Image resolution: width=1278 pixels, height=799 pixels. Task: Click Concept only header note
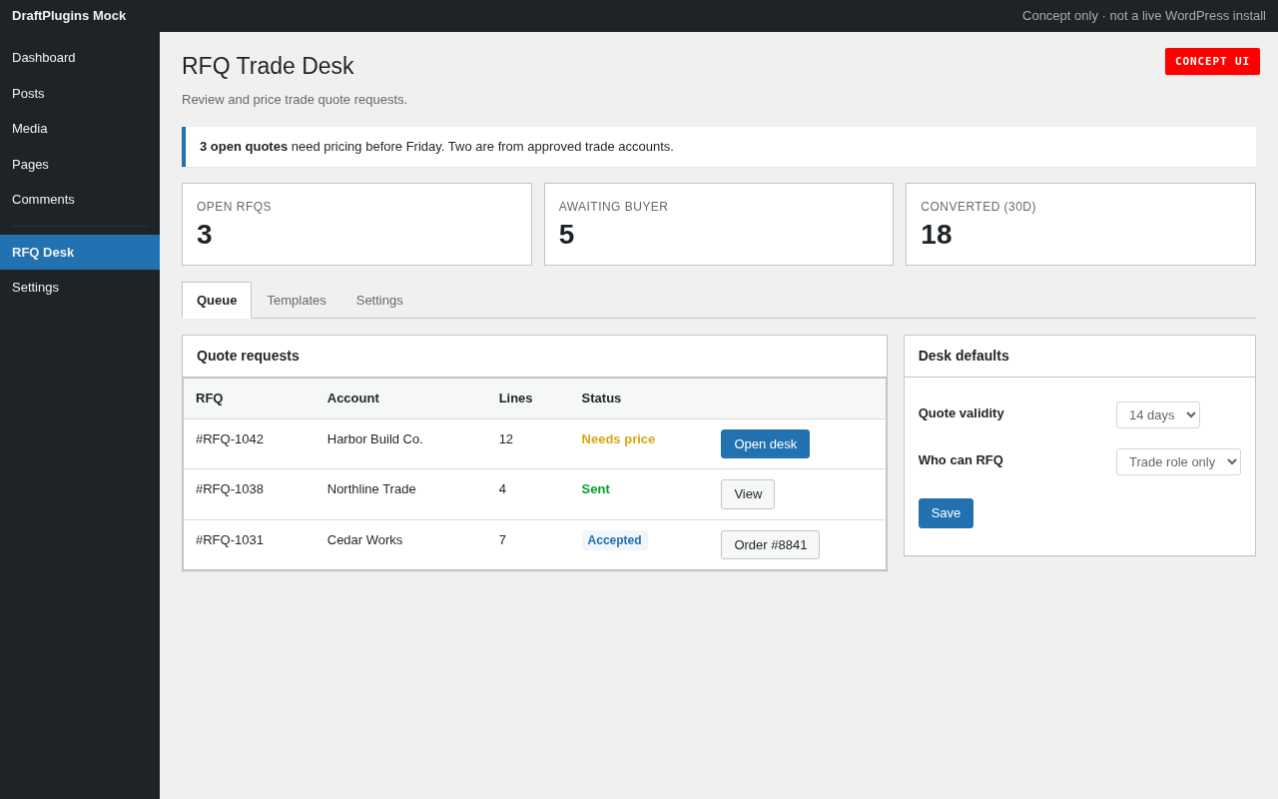(1144, 16)
